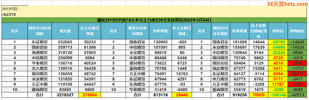Select the 净增减仓 column header
Image resolution: width=309 pixels, height=100 pixels.
tap(297, 31)
